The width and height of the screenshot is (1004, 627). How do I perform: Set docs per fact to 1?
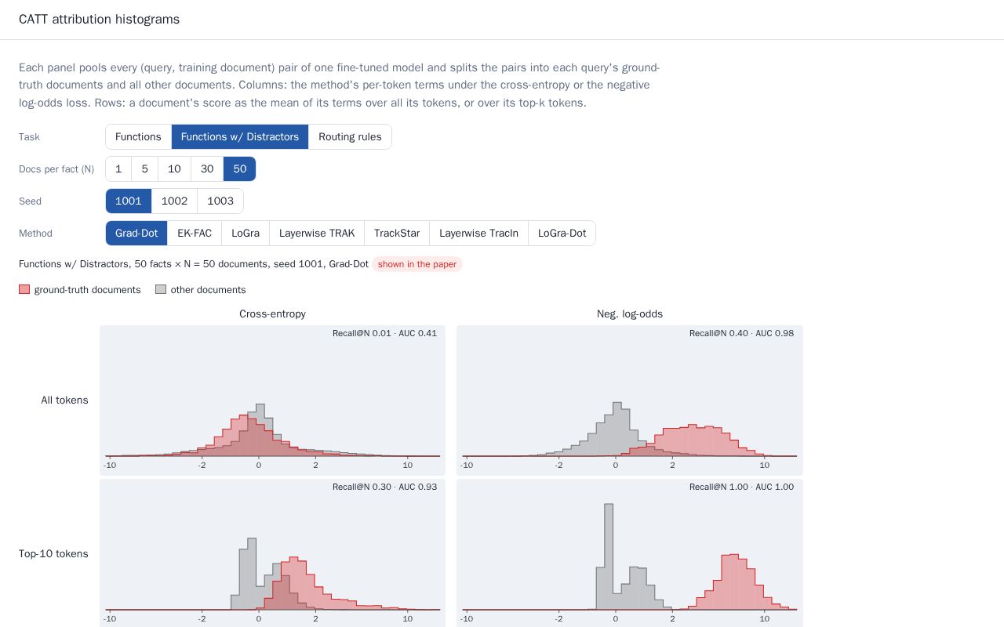[118, 169]
